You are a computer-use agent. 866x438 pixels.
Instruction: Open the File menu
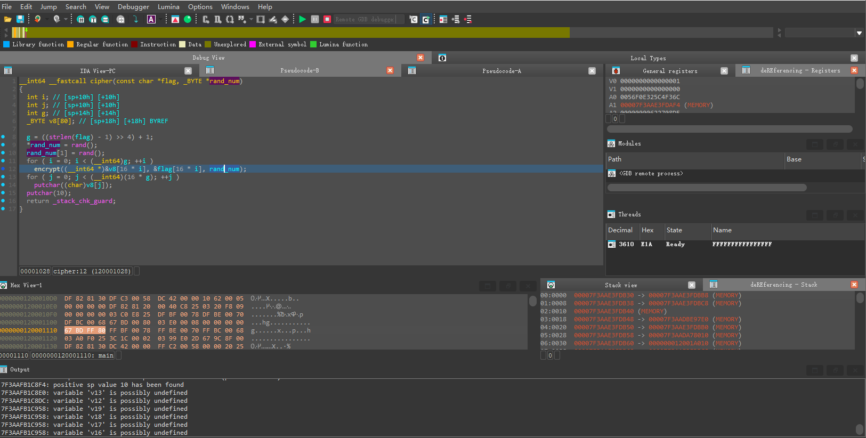tap(7, 6)
